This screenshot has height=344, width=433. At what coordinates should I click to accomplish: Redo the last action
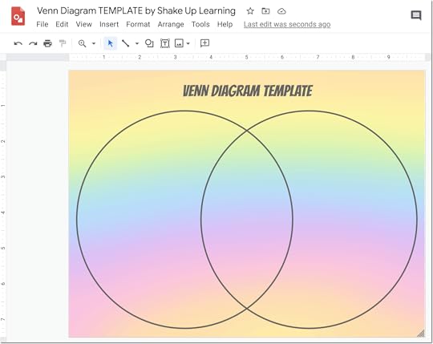[33, 43]
